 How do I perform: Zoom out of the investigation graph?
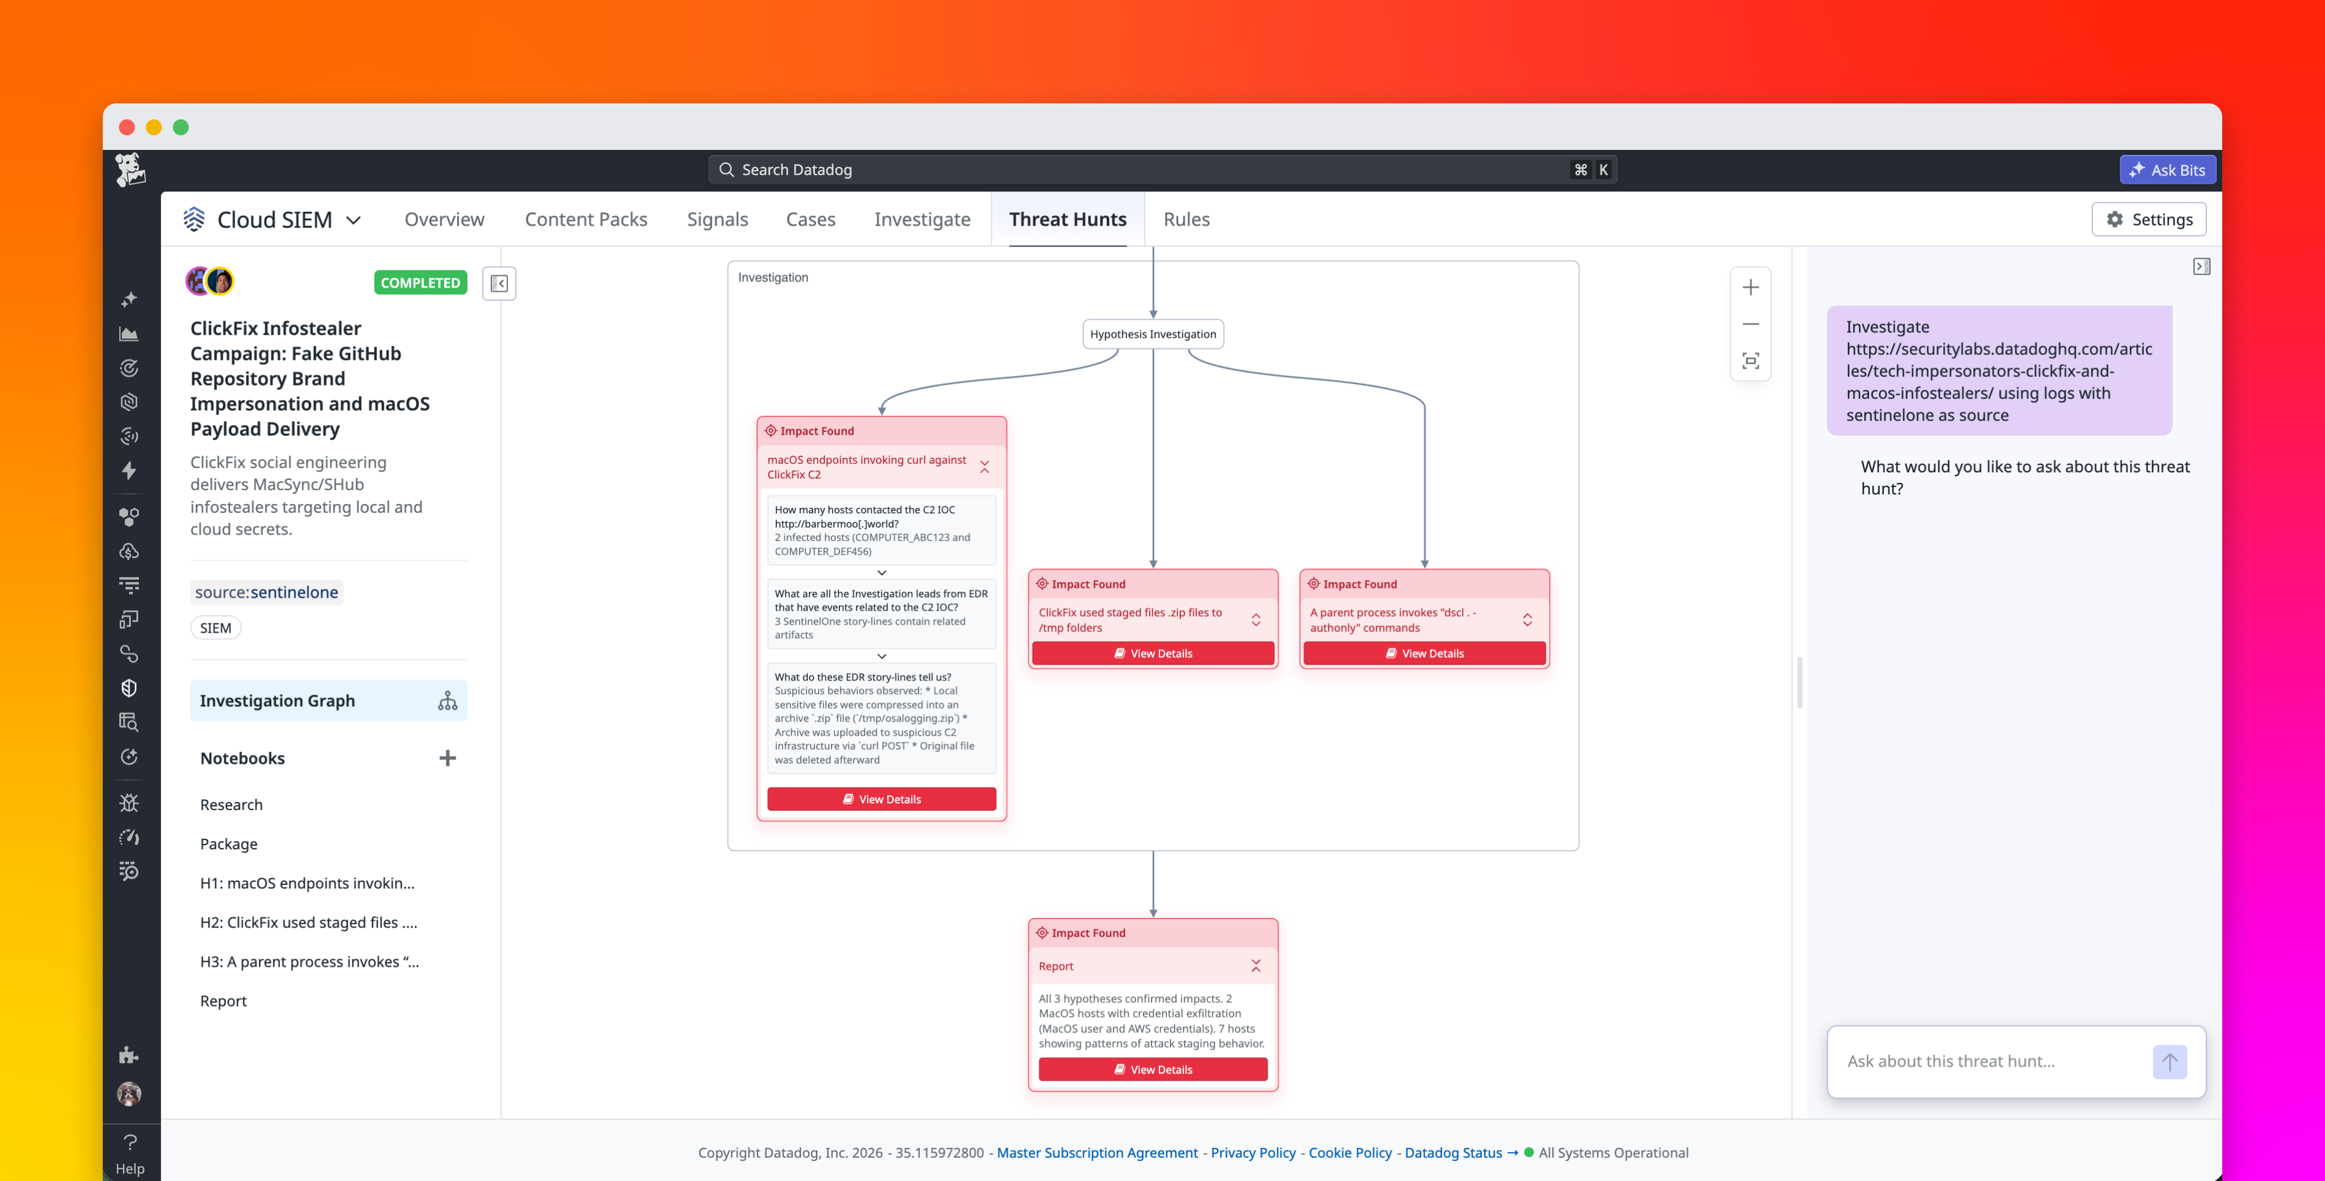coord(1750,324)
